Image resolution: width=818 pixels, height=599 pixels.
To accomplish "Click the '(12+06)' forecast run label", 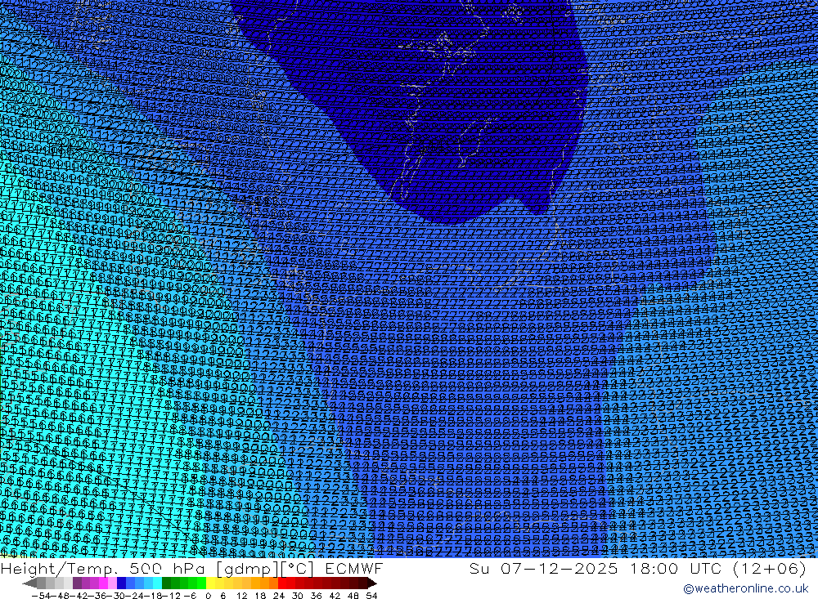I will (x=770, y=568).
